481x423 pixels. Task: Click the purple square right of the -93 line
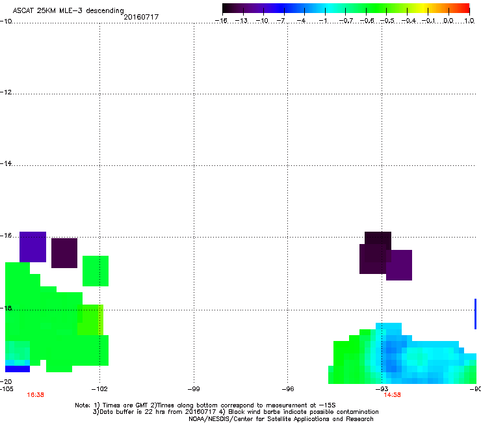(x=399, y=265)
